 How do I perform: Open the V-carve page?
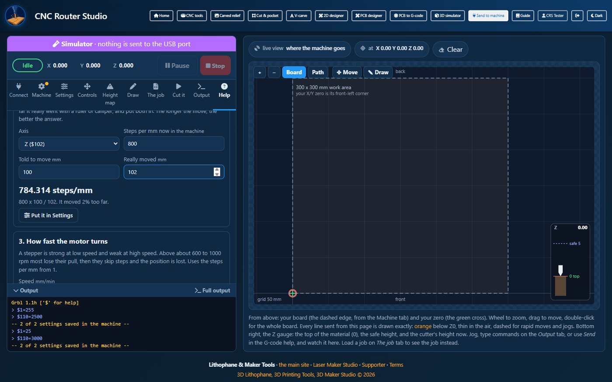point(299,16)
